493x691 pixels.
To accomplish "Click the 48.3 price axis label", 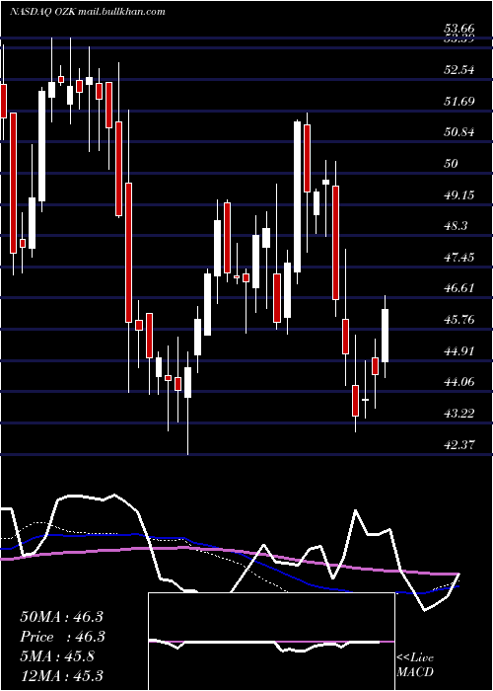I will (x=456, y=226).
